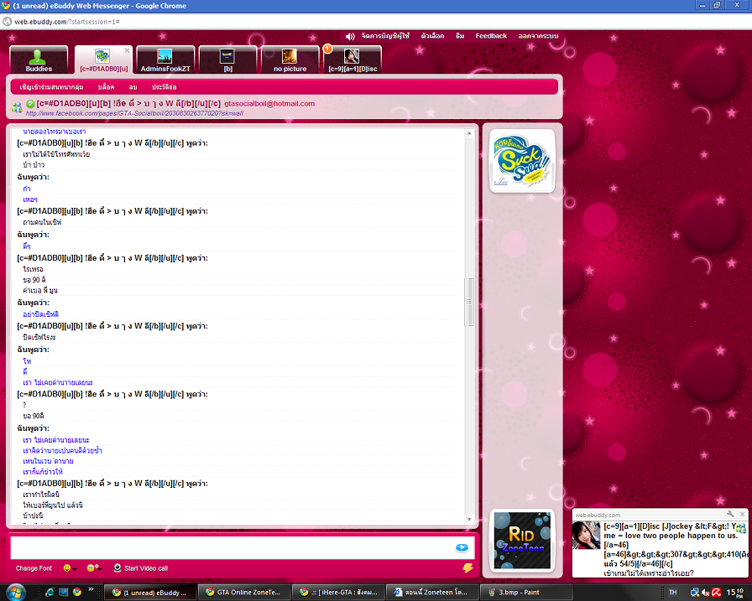This screenshot has width=752, height=601.
Task: Click the muted volume tray icon
Action: [706, 593]
